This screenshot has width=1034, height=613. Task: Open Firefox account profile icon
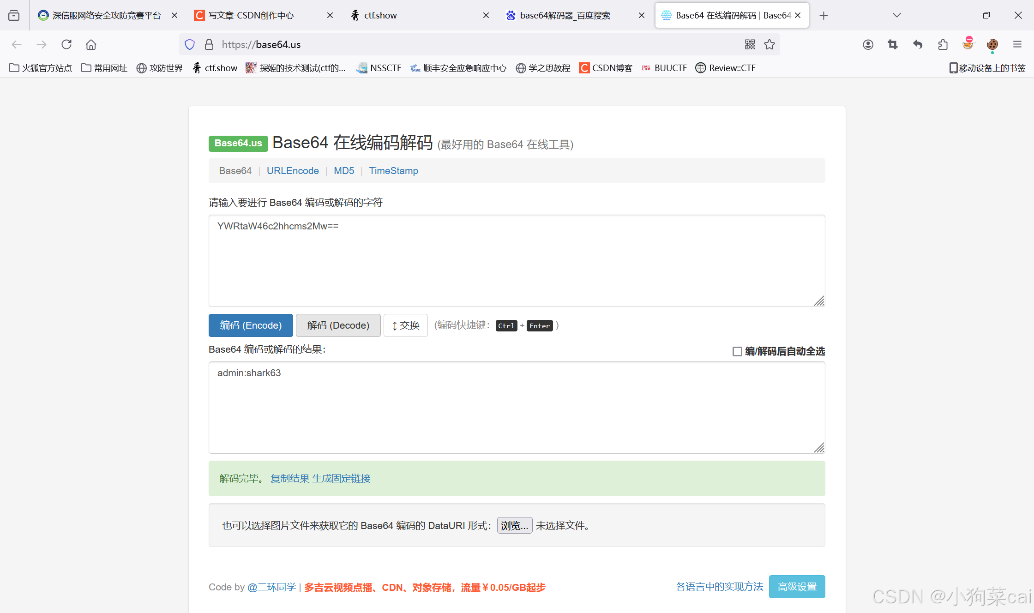(868, 44)
